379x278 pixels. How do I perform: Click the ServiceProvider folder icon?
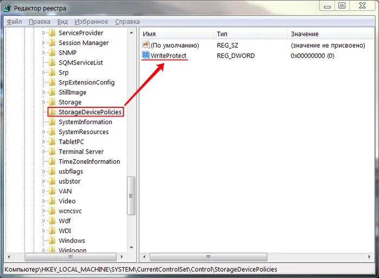pyautogui.click(x=52, y=33)
